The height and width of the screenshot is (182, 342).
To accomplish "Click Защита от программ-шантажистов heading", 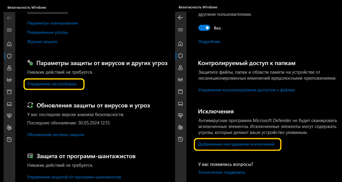I will (86, 156).
